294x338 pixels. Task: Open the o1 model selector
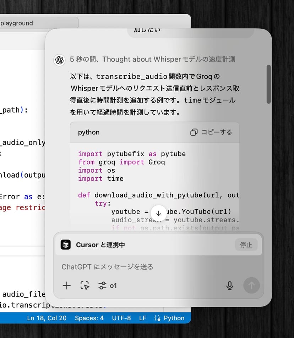(x=108, y=286)
